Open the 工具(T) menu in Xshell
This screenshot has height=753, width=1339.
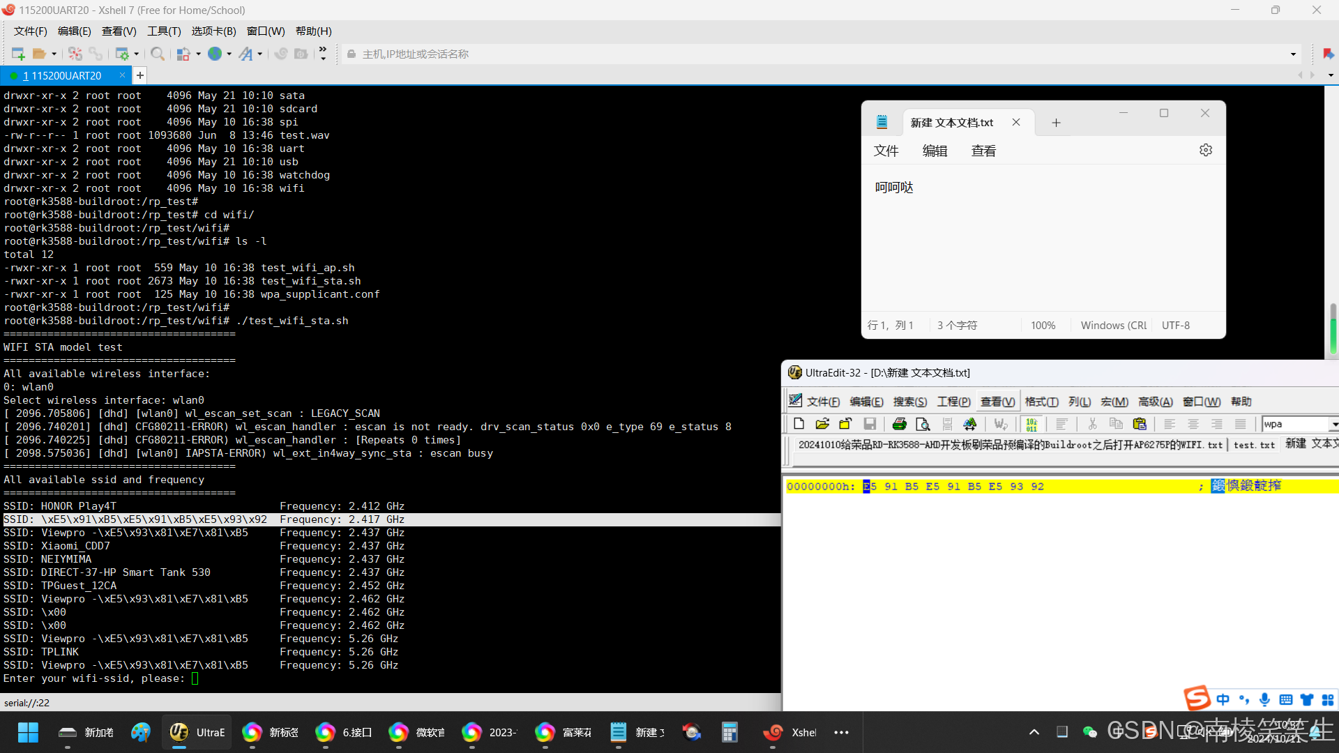[164, 31]
